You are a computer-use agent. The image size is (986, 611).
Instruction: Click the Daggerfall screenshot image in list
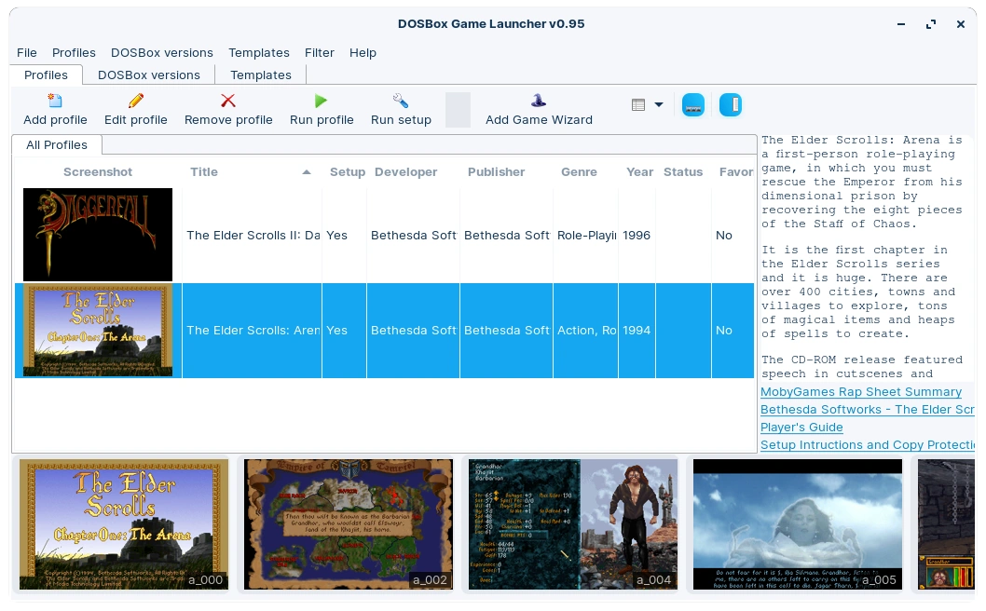(98, 235)
